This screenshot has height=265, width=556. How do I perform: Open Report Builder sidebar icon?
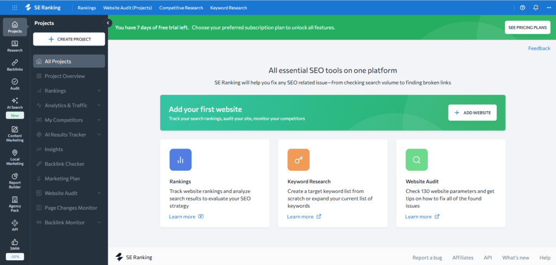[15, 179]
